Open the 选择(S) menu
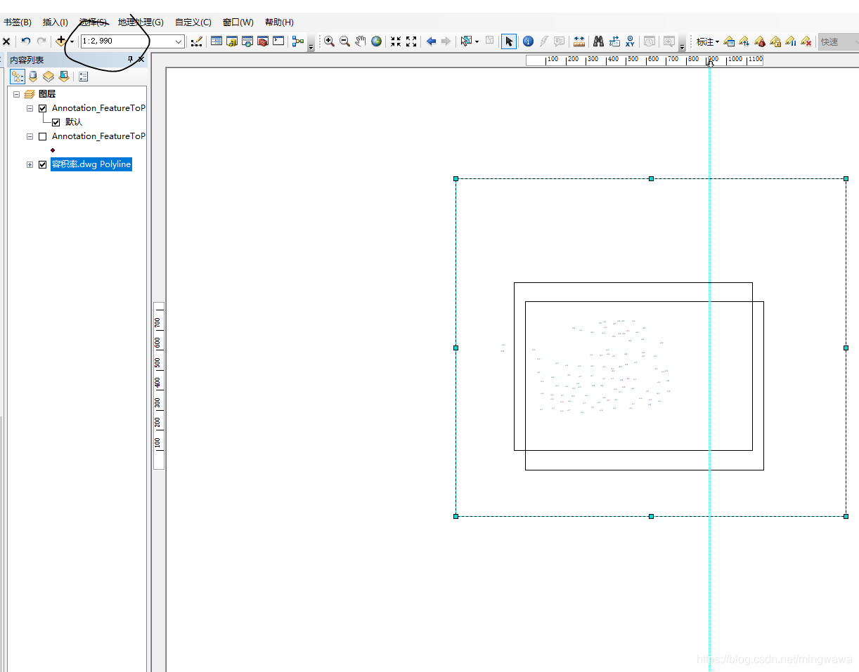Viewport: 859px width, 672px height. (x=93, y=22)
